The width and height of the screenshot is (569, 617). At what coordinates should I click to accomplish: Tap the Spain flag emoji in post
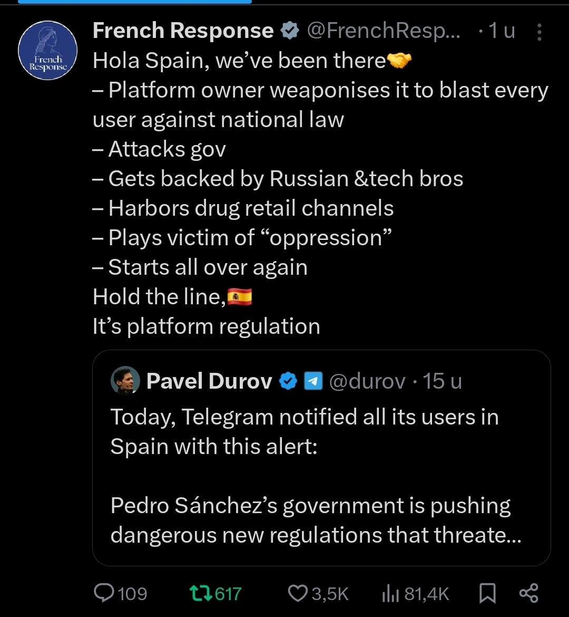pyautogui.click(x=240, y=298)
